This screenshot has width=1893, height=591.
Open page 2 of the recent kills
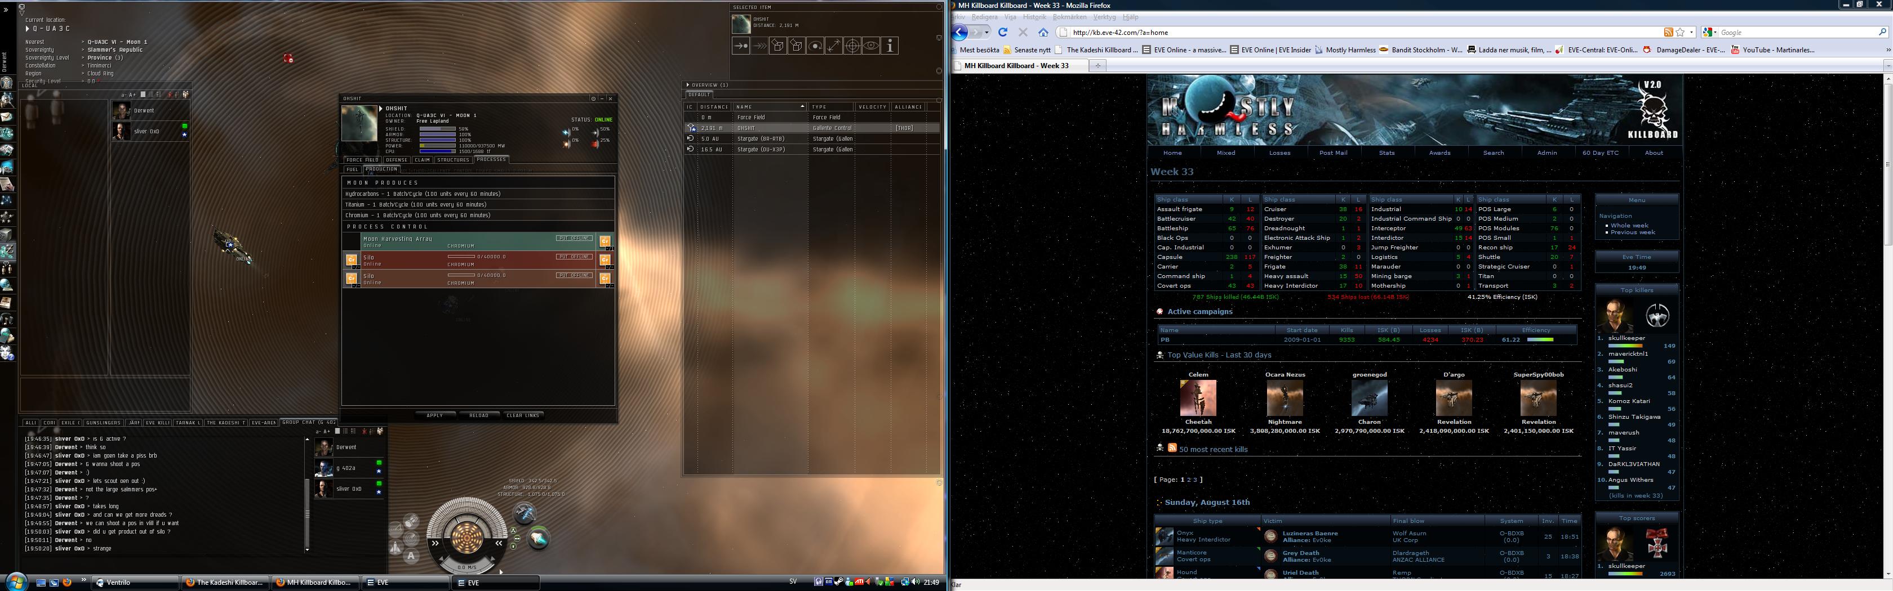pos(1189,480)
